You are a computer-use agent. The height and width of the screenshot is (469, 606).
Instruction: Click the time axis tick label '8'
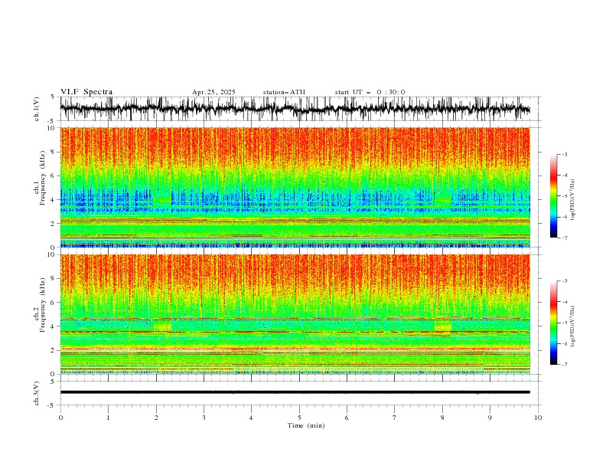[442, 418]
